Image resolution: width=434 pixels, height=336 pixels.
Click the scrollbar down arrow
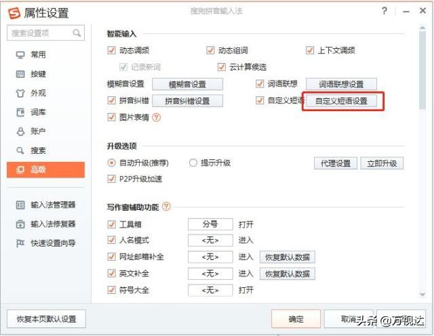tap(422, 295)
